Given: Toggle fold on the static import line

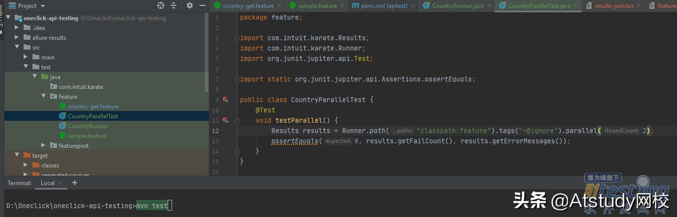Looking at the screenshot, I should point(237,79).
